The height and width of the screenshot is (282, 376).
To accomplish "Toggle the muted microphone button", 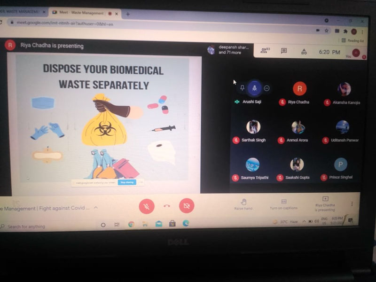I will 147,206.
